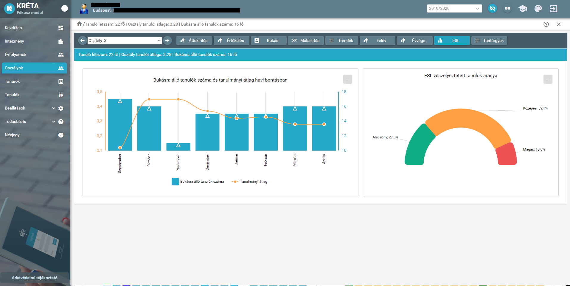Open the help question mark icon

[x=546, y=24]
